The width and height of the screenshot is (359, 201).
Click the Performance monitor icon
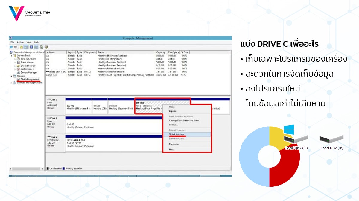pos(18,69)
